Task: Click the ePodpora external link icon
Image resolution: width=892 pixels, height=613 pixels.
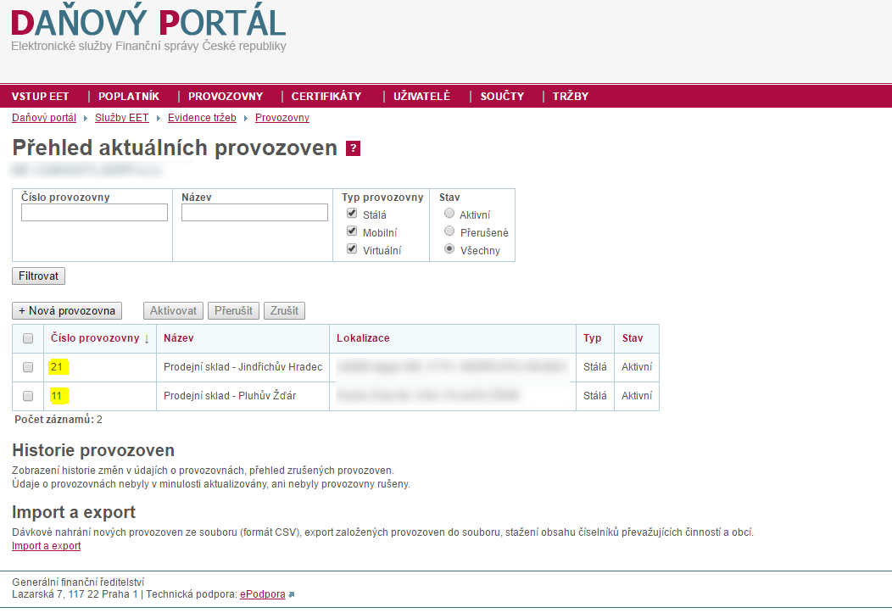Action: 292,594
